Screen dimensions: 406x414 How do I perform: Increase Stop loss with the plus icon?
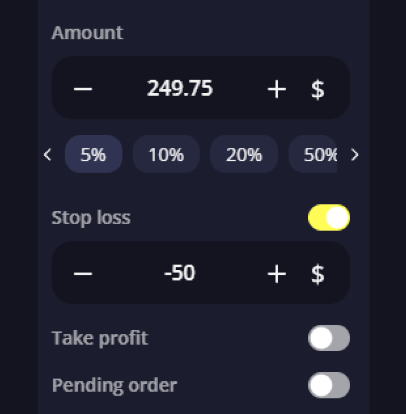pyautogui.click(x=277, y=273)
